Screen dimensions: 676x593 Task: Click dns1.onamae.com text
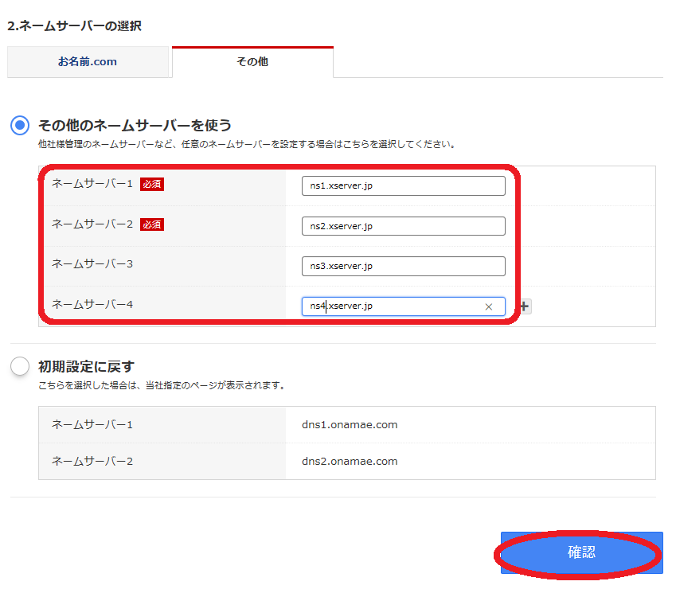[x=350, y=425]
